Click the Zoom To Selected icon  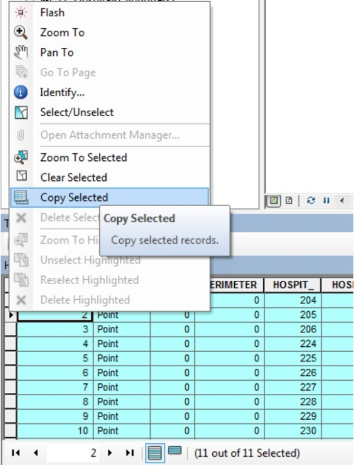(x=21, y=157)
